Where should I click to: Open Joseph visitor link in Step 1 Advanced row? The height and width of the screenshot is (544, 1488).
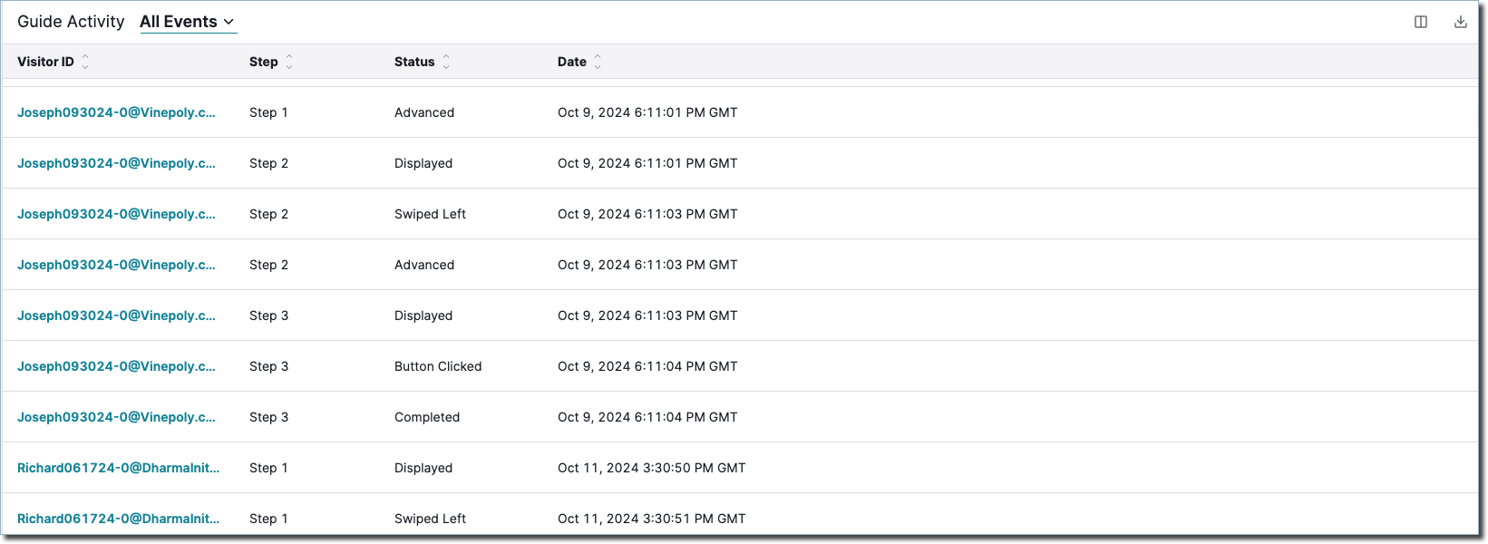[x=116, y=112]
